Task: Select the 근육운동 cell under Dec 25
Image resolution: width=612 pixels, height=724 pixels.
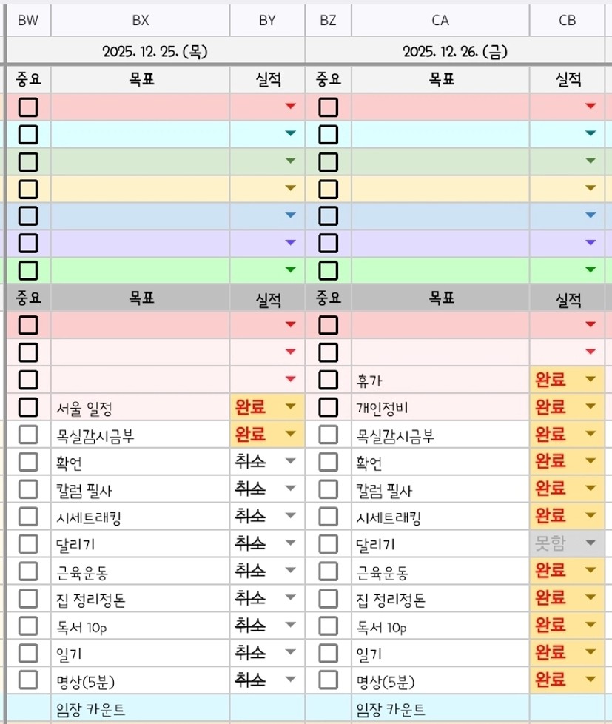Action: [141, 572]
